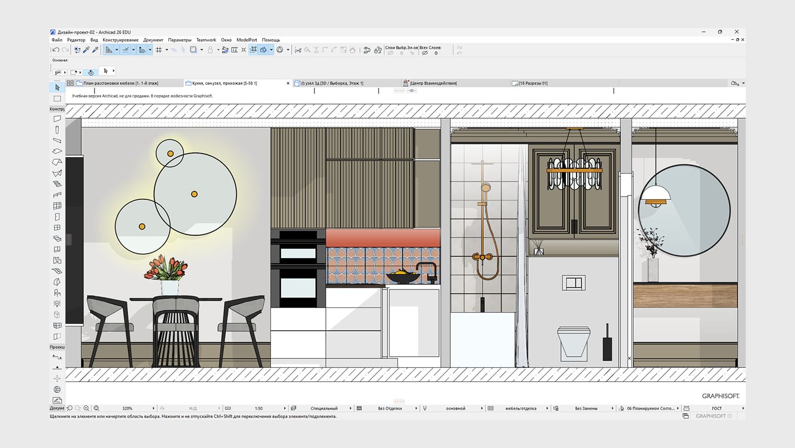Select the Lamp tool in toolbox
This screenshot has height=448, width=795.
point(57,304)
